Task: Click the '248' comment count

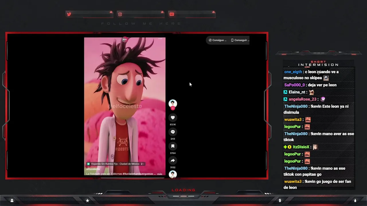Action: pyautogui.click(x=173, y=139)
